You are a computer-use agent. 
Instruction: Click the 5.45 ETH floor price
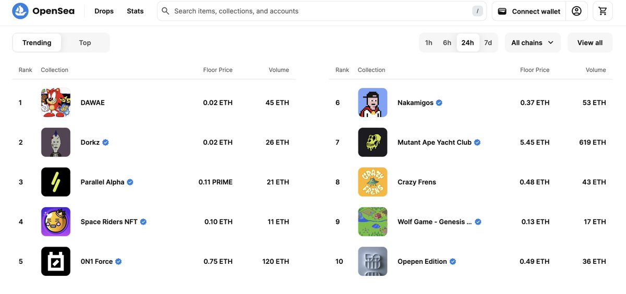pyautogui.click(x=535, y=142)
